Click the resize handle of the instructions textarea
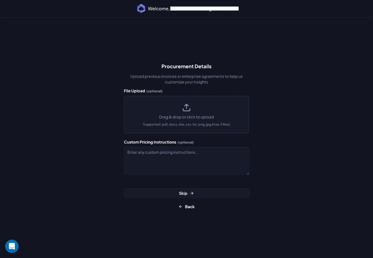Screen dimensions: 373x258 pos(247,173)
